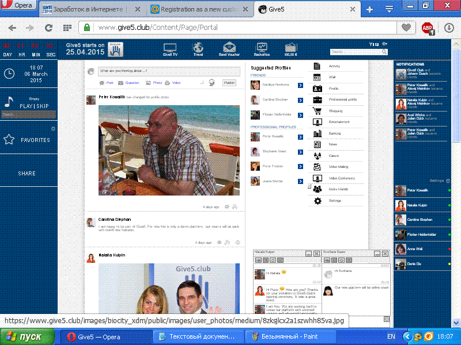Screen dimensions: 461x345
Task: Open Paint from the Windows taskbar
Action: click(288, 336)
